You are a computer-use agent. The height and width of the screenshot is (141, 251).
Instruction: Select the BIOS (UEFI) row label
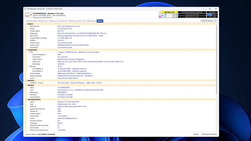(x=34, y=36)
